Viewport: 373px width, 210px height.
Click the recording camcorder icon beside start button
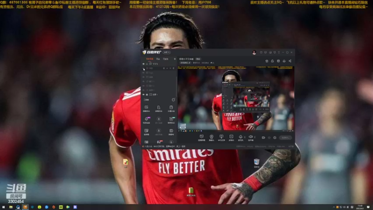[x=263, y=138]
